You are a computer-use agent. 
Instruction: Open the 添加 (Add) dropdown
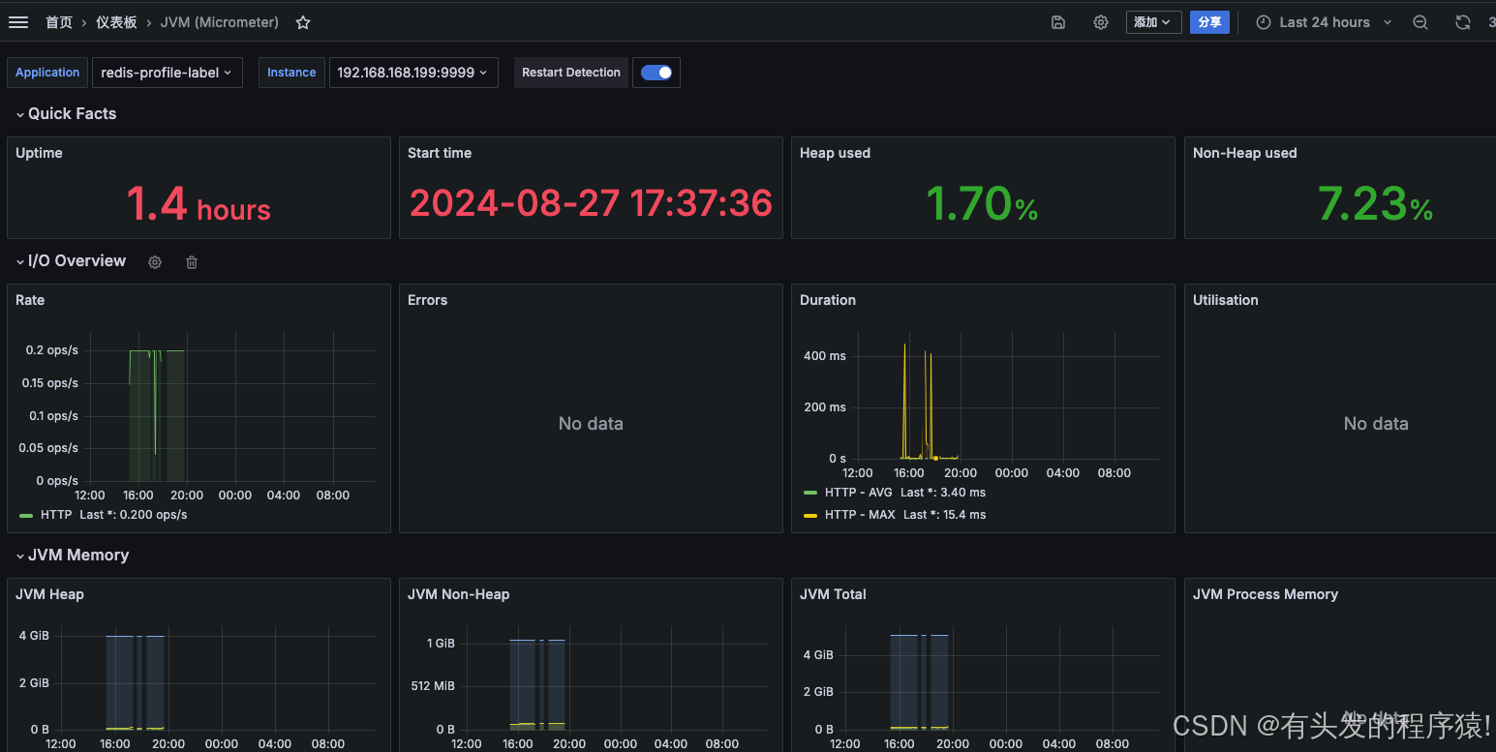tap(1153, 22)
